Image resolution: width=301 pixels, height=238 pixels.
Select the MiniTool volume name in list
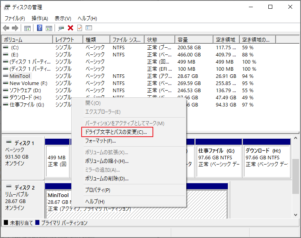pos(20,76)
